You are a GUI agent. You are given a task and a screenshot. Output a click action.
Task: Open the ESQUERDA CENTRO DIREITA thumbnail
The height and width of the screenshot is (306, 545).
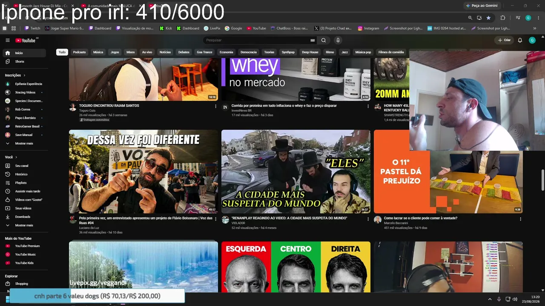click(296, 267)
